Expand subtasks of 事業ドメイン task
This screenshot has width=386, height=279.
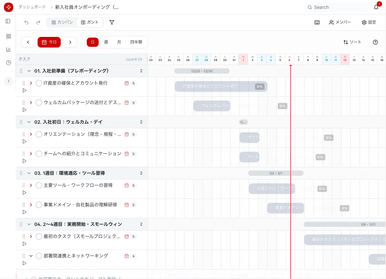click(x=31, y=205)
